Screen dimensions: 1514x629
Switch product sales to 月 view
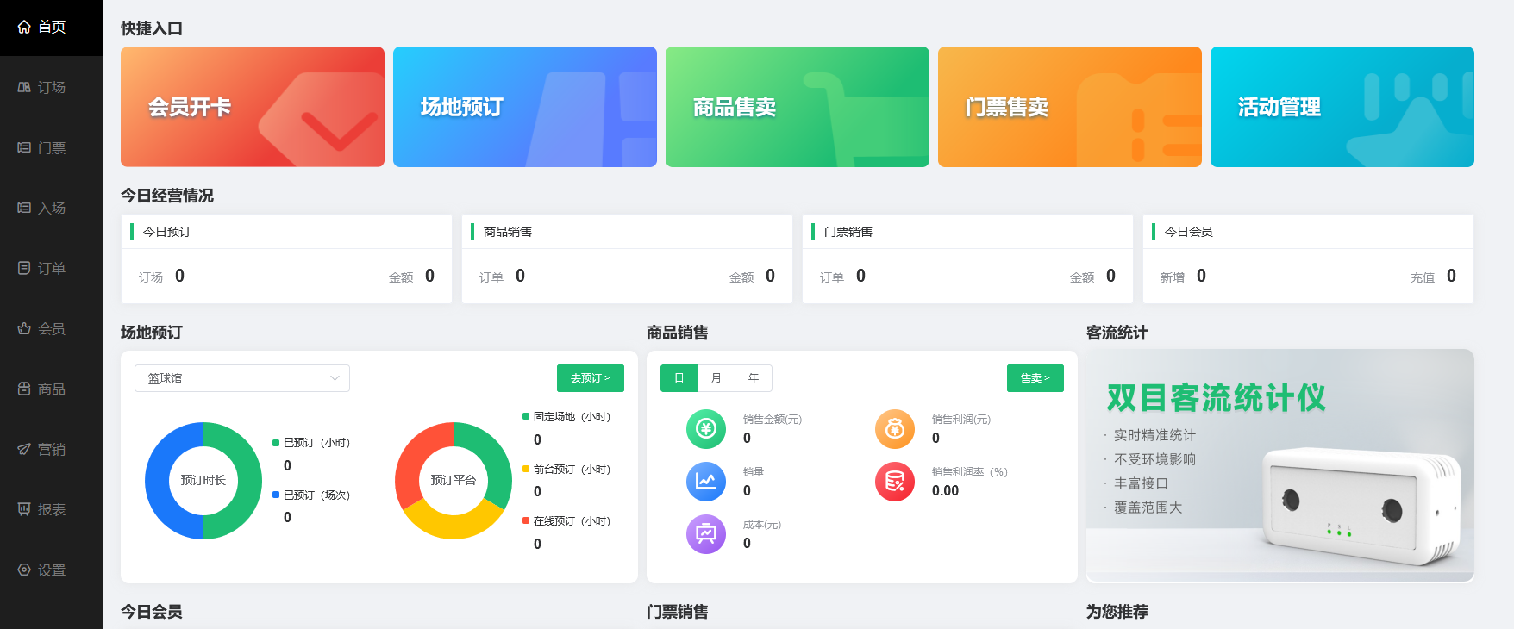(x=716, y=378)
